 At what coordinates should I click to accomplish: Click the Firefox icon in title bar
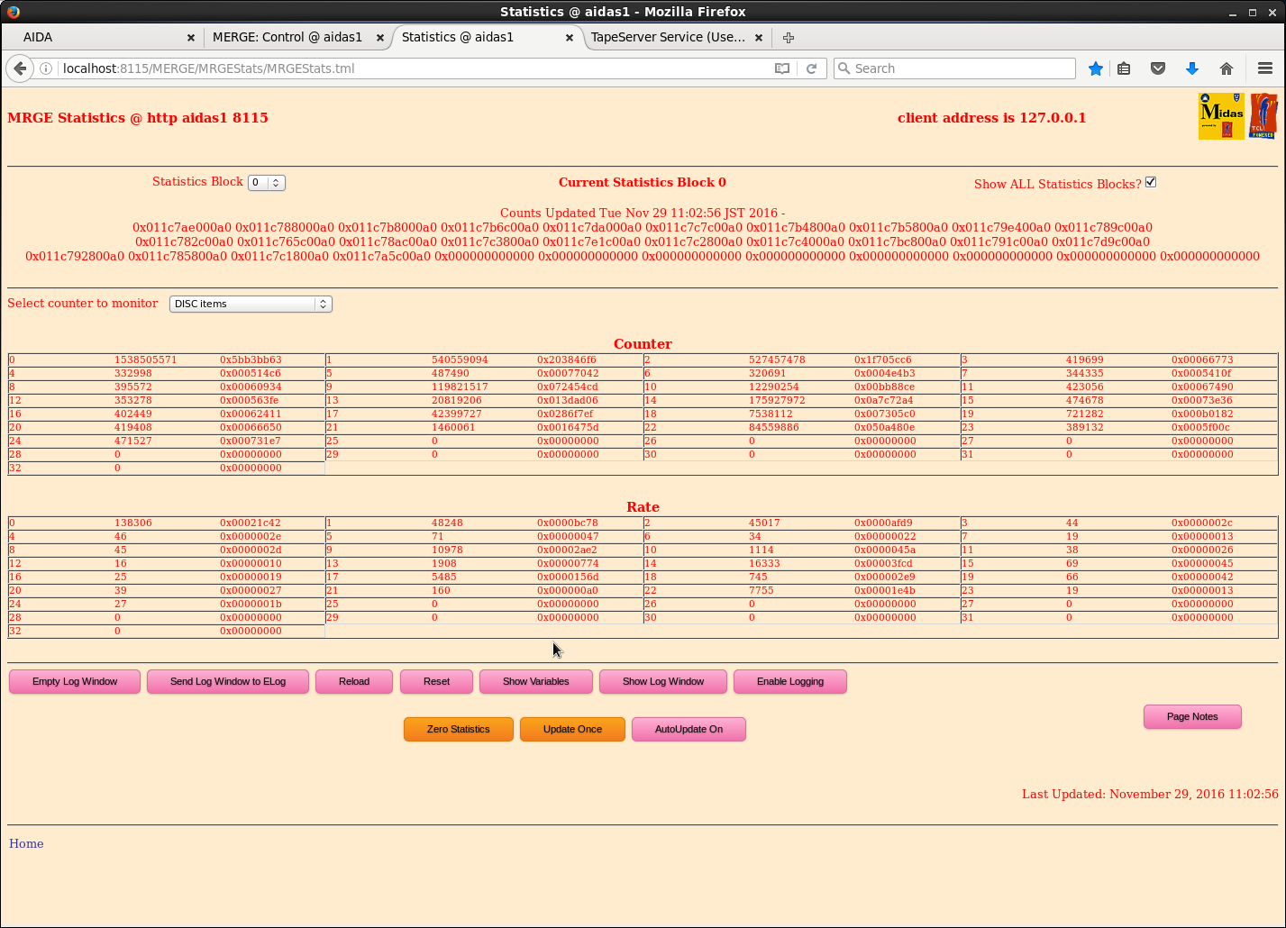click(x=13, y=12)
